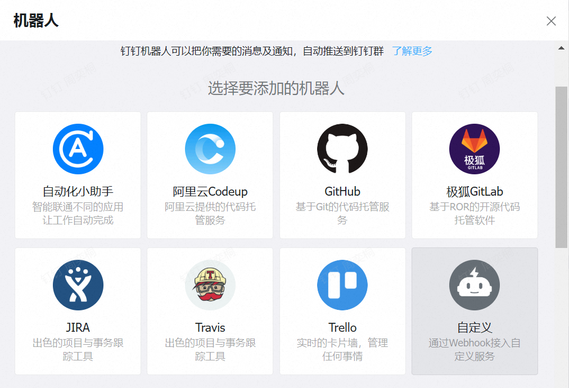Choose the JIRA robot icon

(78, 285)
